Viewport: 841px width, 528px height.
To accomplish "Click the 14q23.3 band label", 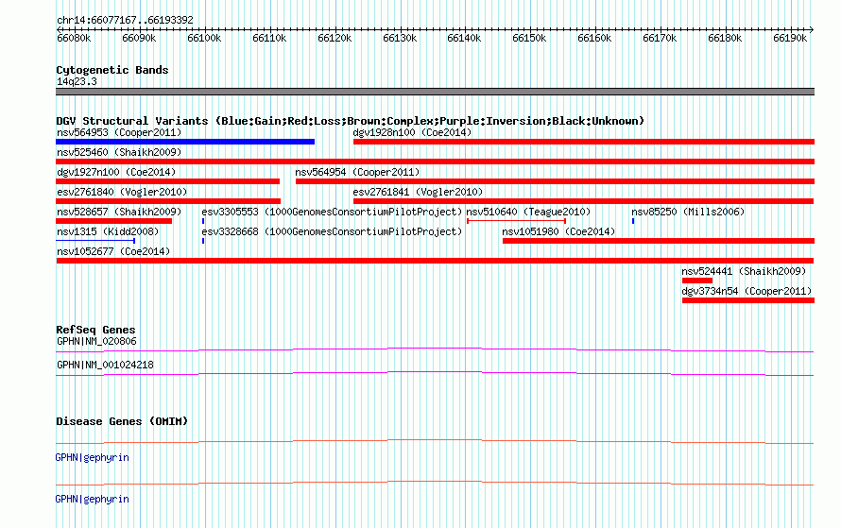I will pyautogui.click(x=77, y=81).
